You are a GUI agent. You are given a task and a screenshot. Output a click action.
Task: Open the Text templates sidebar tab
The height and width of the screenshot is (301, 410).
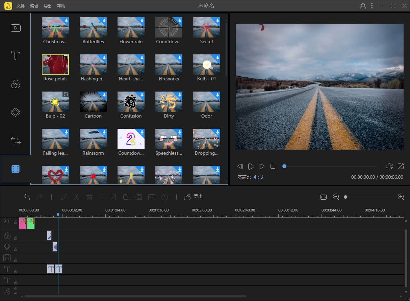tap(15, 55)
